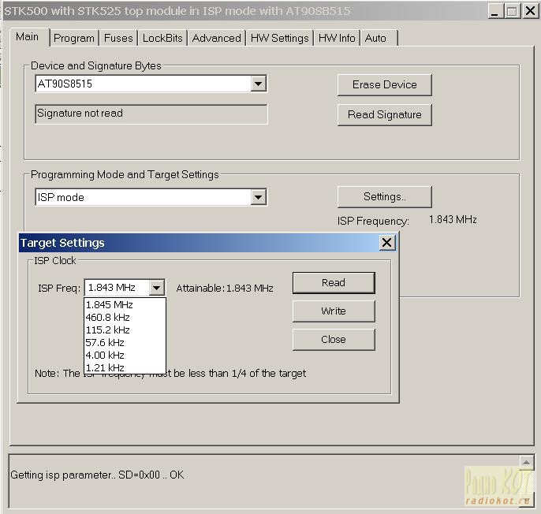The image size is (541, 514).
Task: Close the Target Settings dialog with X
Action: pyautogui.click(x=386, y=243)
